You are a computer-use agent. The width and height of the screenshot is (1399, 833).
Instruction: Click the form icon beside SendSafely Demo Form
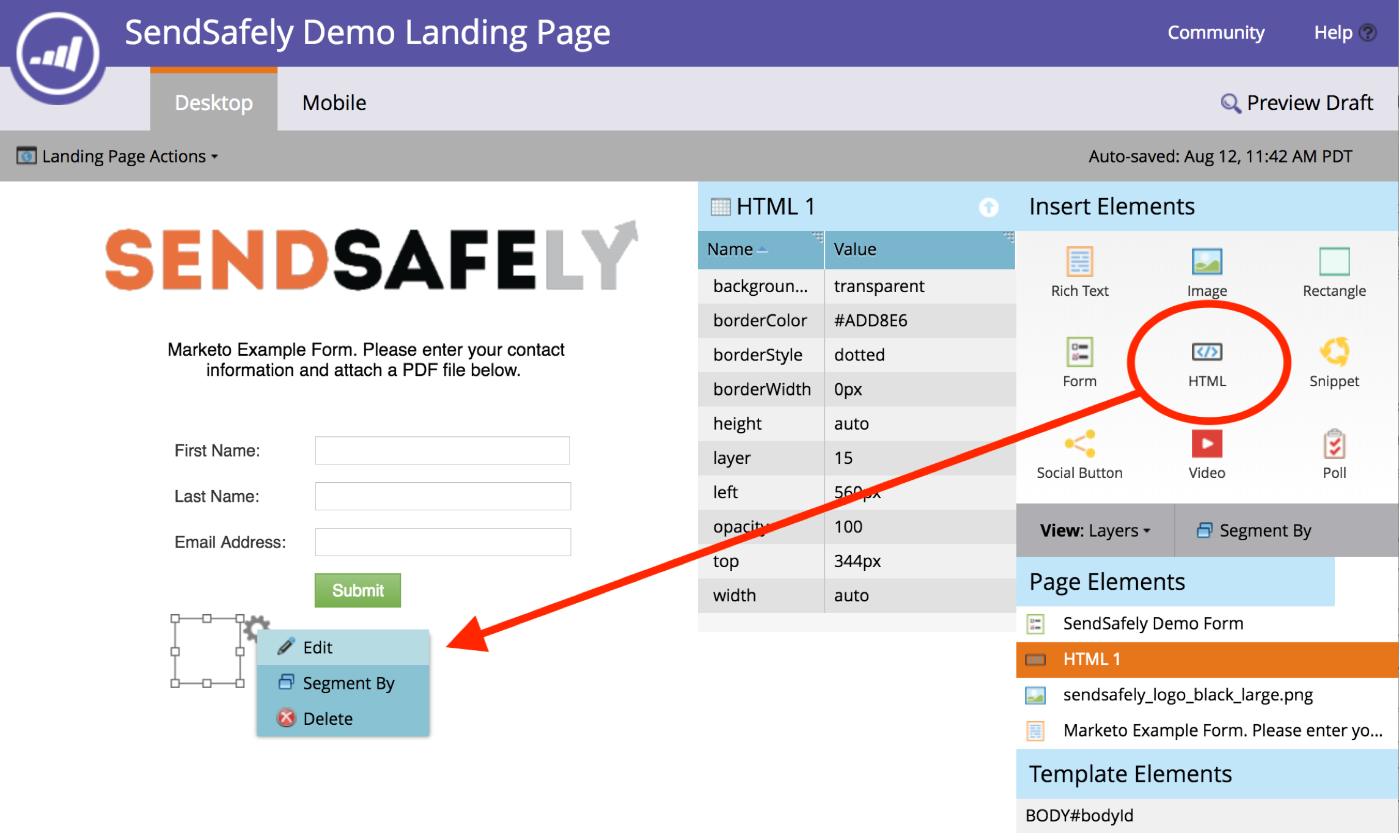click(x=1035, y=624)
